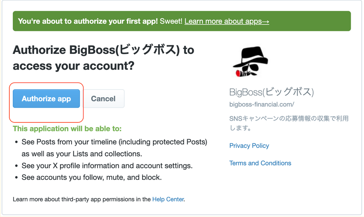The width and height of the screenshot is (364, 217).
Task: Click the blue Authorize app button
Action: click(x=47, y=99)
